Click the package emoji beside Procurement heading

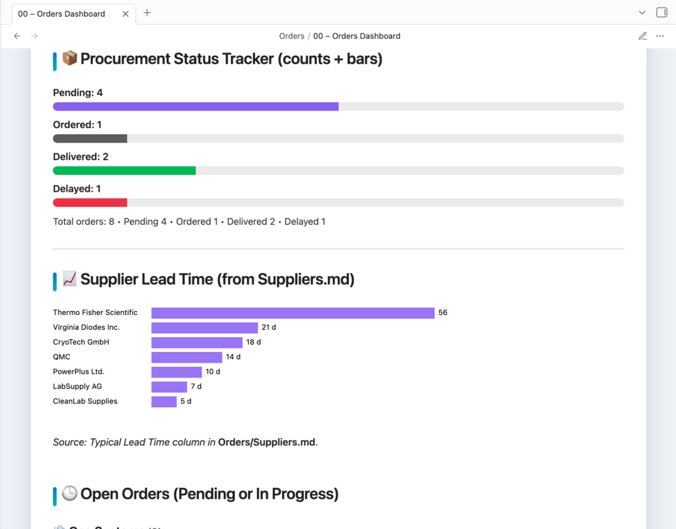pos(69,59)
